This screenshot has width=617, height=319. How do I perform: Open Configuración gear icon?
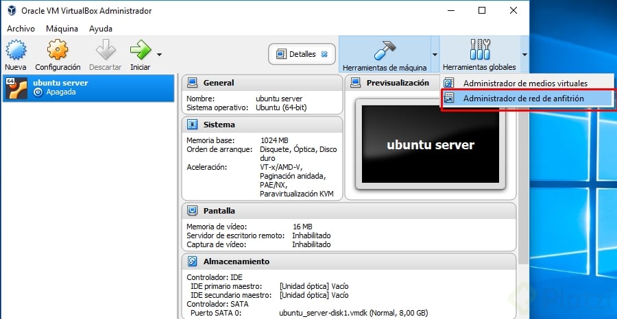click(58, 50)
